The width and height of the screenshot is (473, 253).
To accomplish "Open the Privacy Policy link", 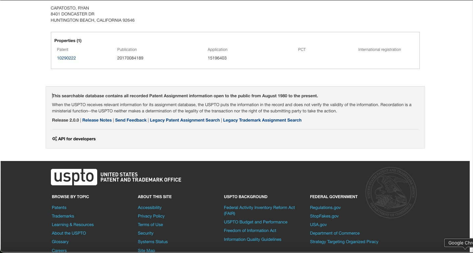I will coord(151,216).
